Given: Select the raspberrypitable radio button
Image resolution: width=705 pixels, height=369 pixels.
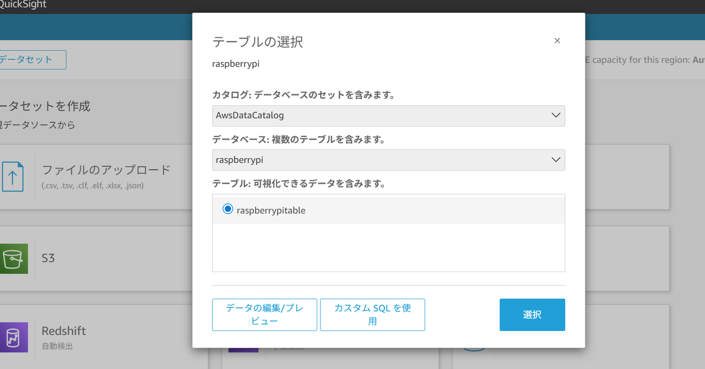Looking at the screenshot, I should pos(227,209).
